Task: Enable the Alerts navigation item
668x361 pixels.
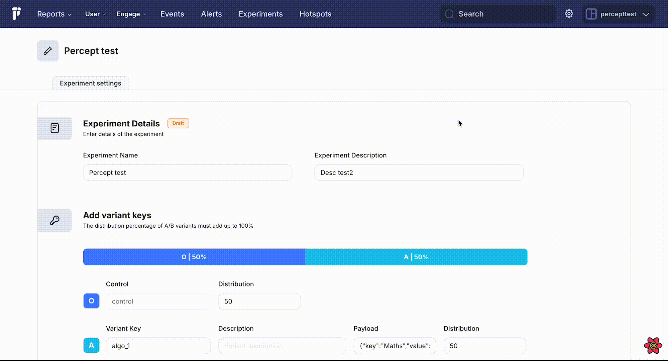Action: point(211,14)
